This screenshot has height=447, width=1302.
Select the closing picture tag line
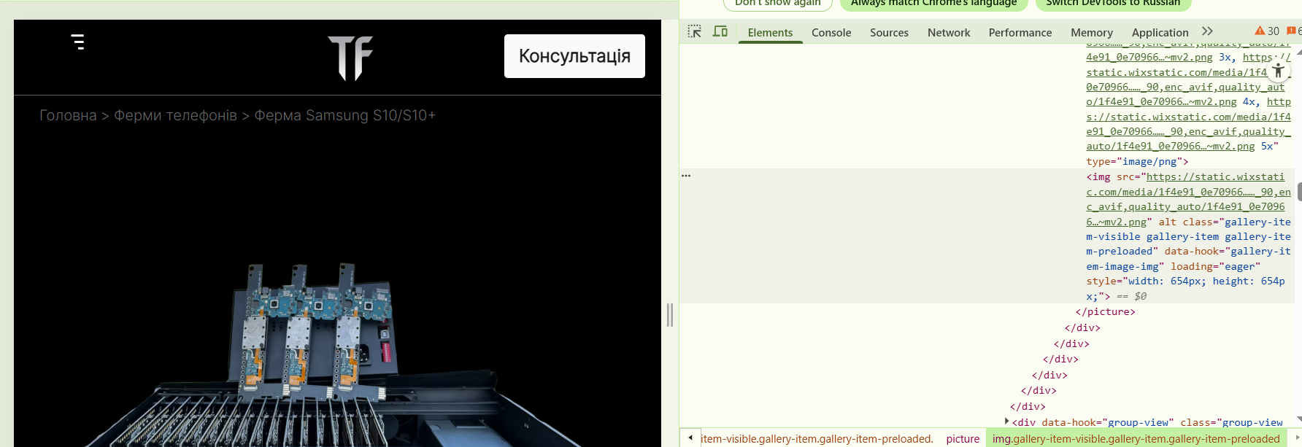click(x=1105, y=311)
